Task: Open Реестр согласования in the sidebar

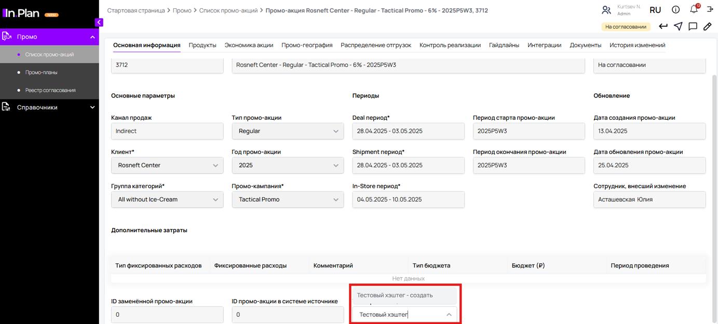Action: pyautogui.click(x=49, y=90)
